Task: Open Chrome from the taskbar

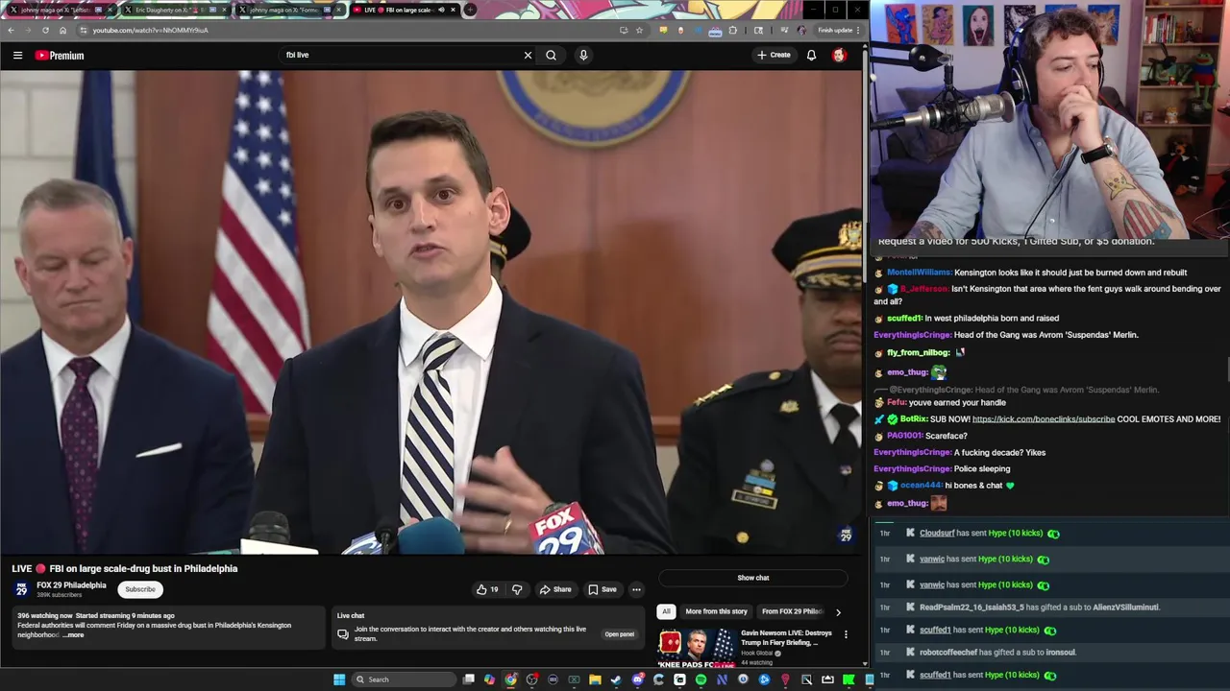Action: [510, 679]
